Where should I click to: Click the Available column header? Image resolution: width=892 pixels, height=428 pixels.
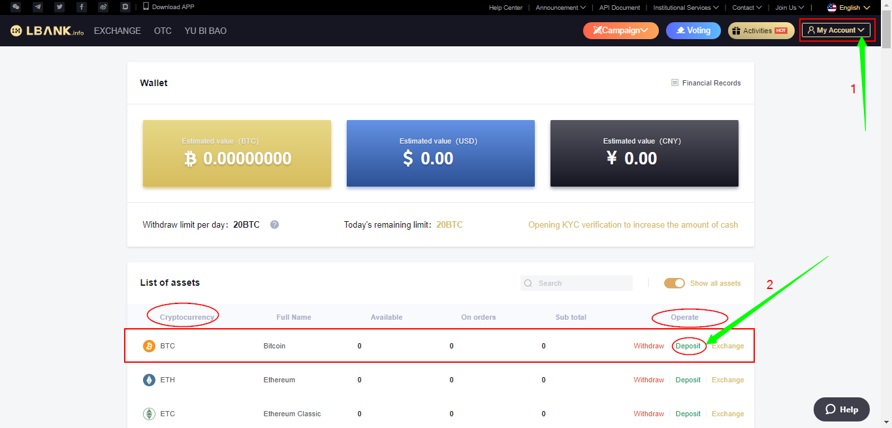[x=387, y=317]
